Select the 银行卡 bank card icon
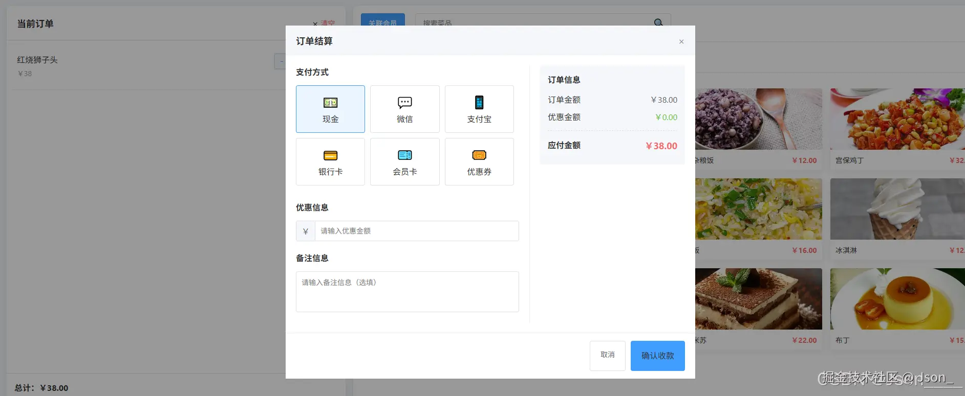Viewport: 965px width, 396px height. click(330, 155)
